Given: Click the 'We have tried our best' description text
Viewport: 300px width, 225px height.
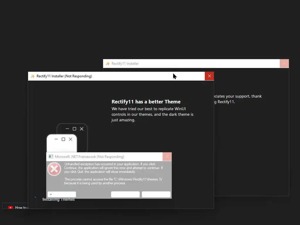Looking at the screenshot, I should click(x=152, y=114).
